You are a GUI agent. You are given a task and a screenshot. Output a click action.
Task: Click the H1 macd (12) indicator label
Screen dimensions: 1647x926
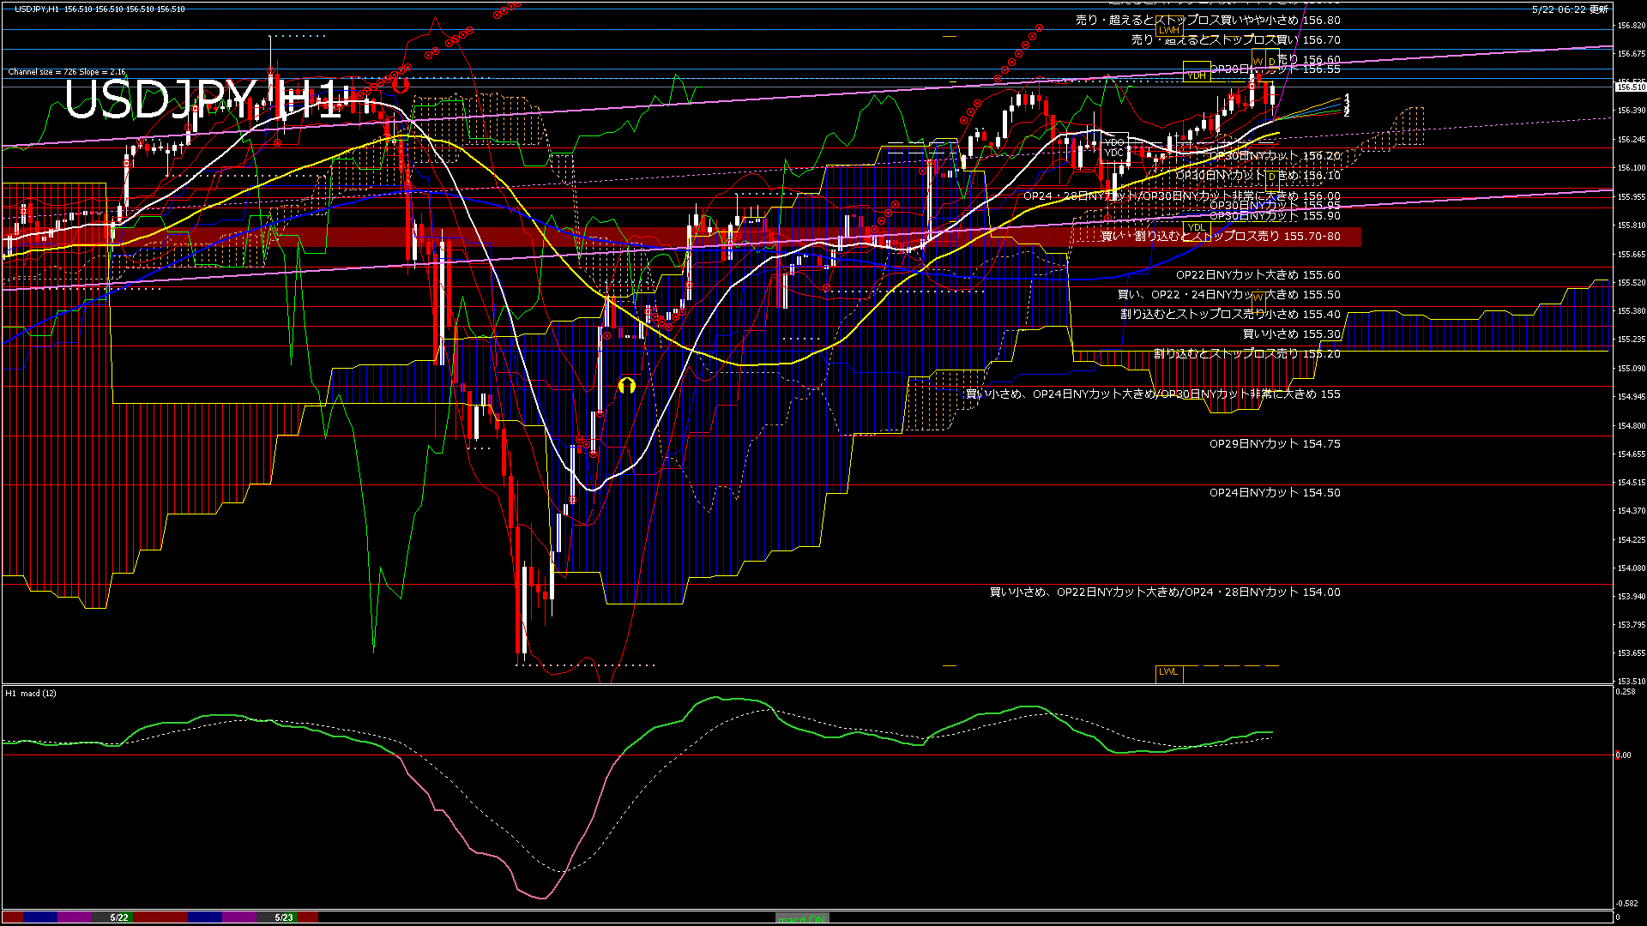tap(31, 693)
